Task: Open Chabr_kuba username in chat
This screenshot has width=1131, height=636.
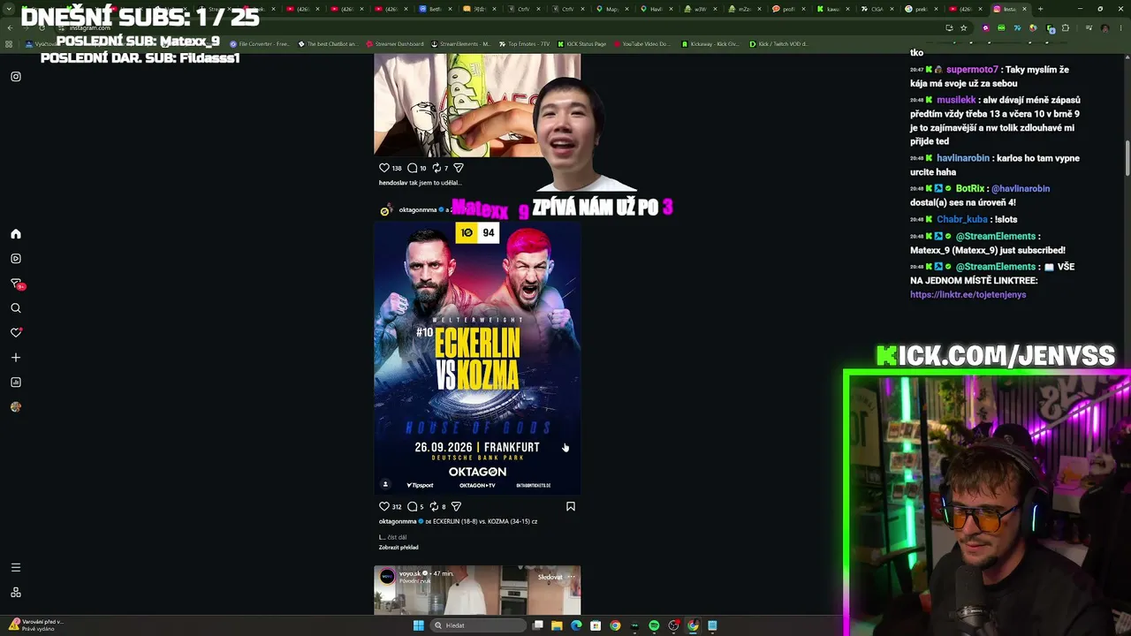Action: [x=962, y=219]
